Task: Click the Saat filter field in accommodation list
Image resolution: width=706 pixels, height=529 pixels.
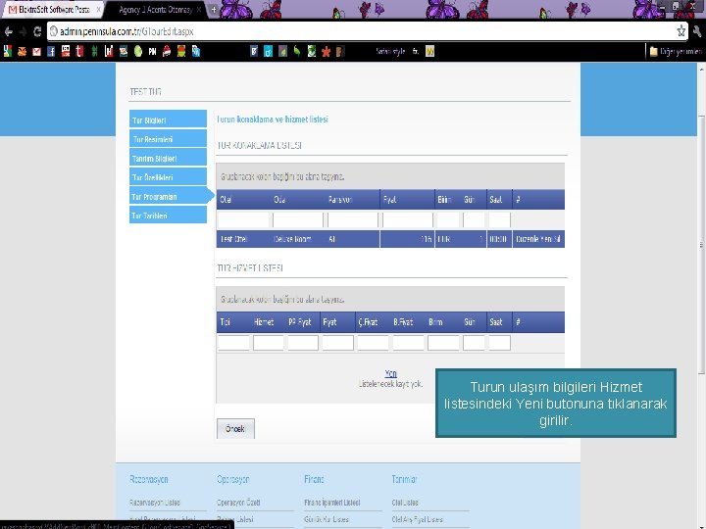Action: [x=499, y=220]
